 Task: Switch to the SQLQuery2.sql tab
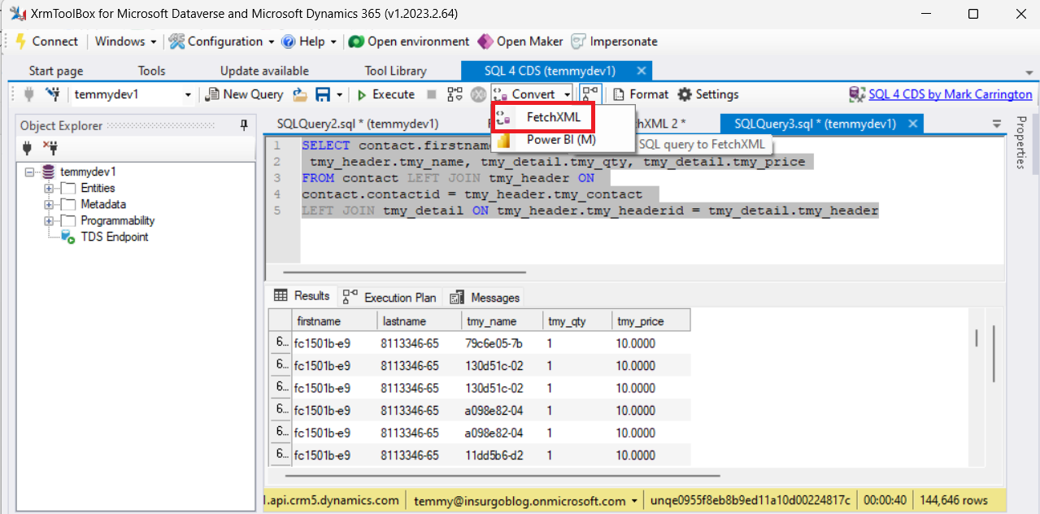[x=358, y=124]
